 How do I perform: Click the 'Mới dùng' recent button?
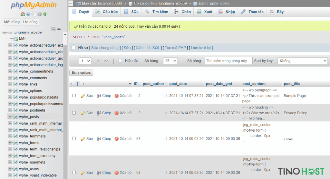coord(12,22)
